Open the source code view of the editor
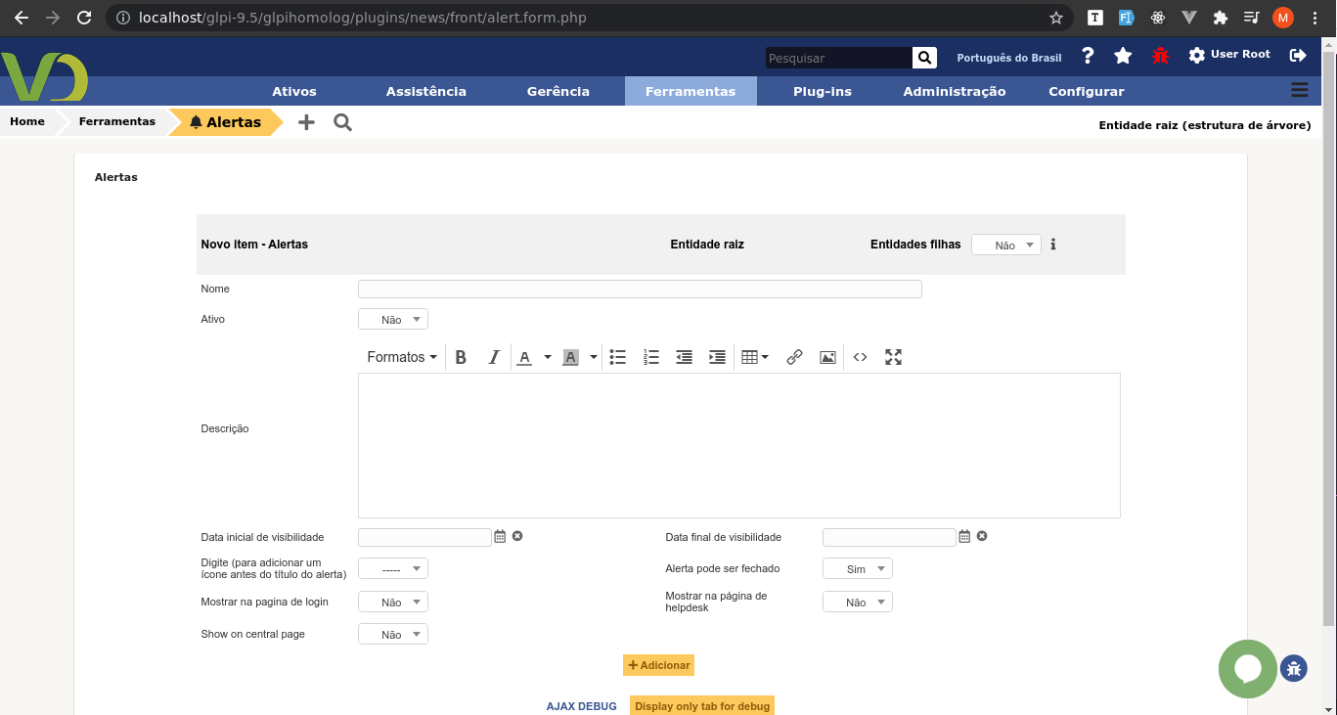This screenshot has height=715, width=1337. click(860, 357)
